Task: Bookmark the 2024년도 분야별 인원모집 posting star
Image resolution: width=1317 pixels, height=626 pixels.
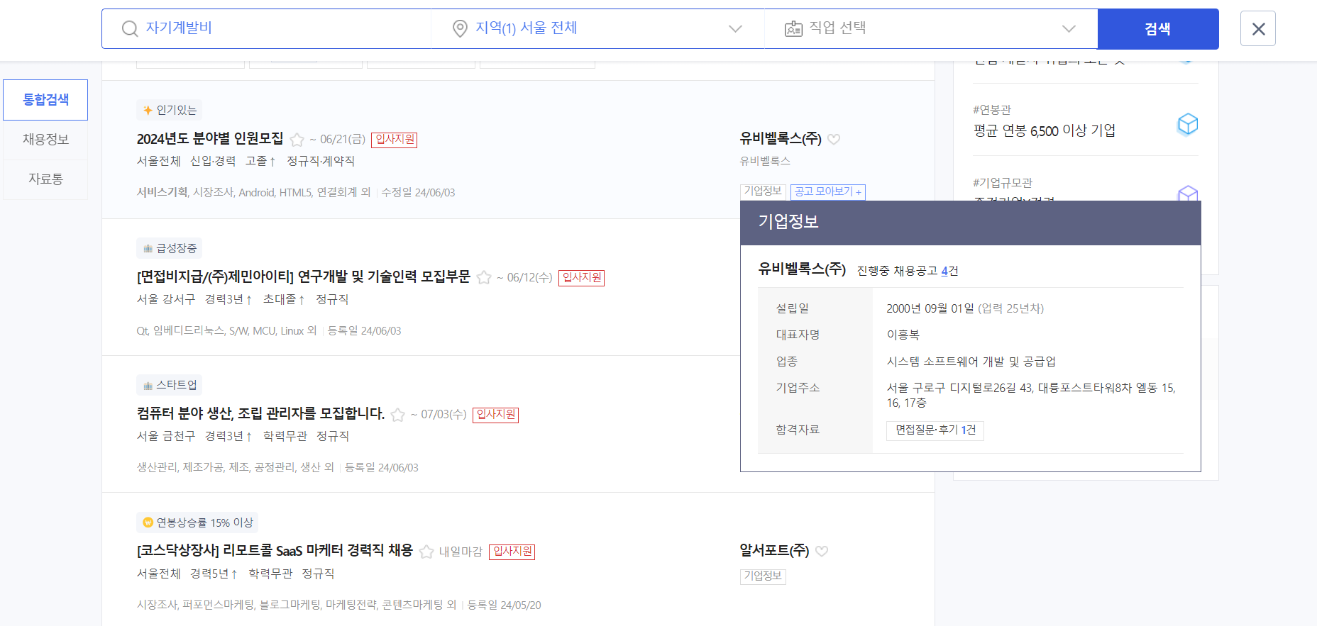Action: click(297, 140)
